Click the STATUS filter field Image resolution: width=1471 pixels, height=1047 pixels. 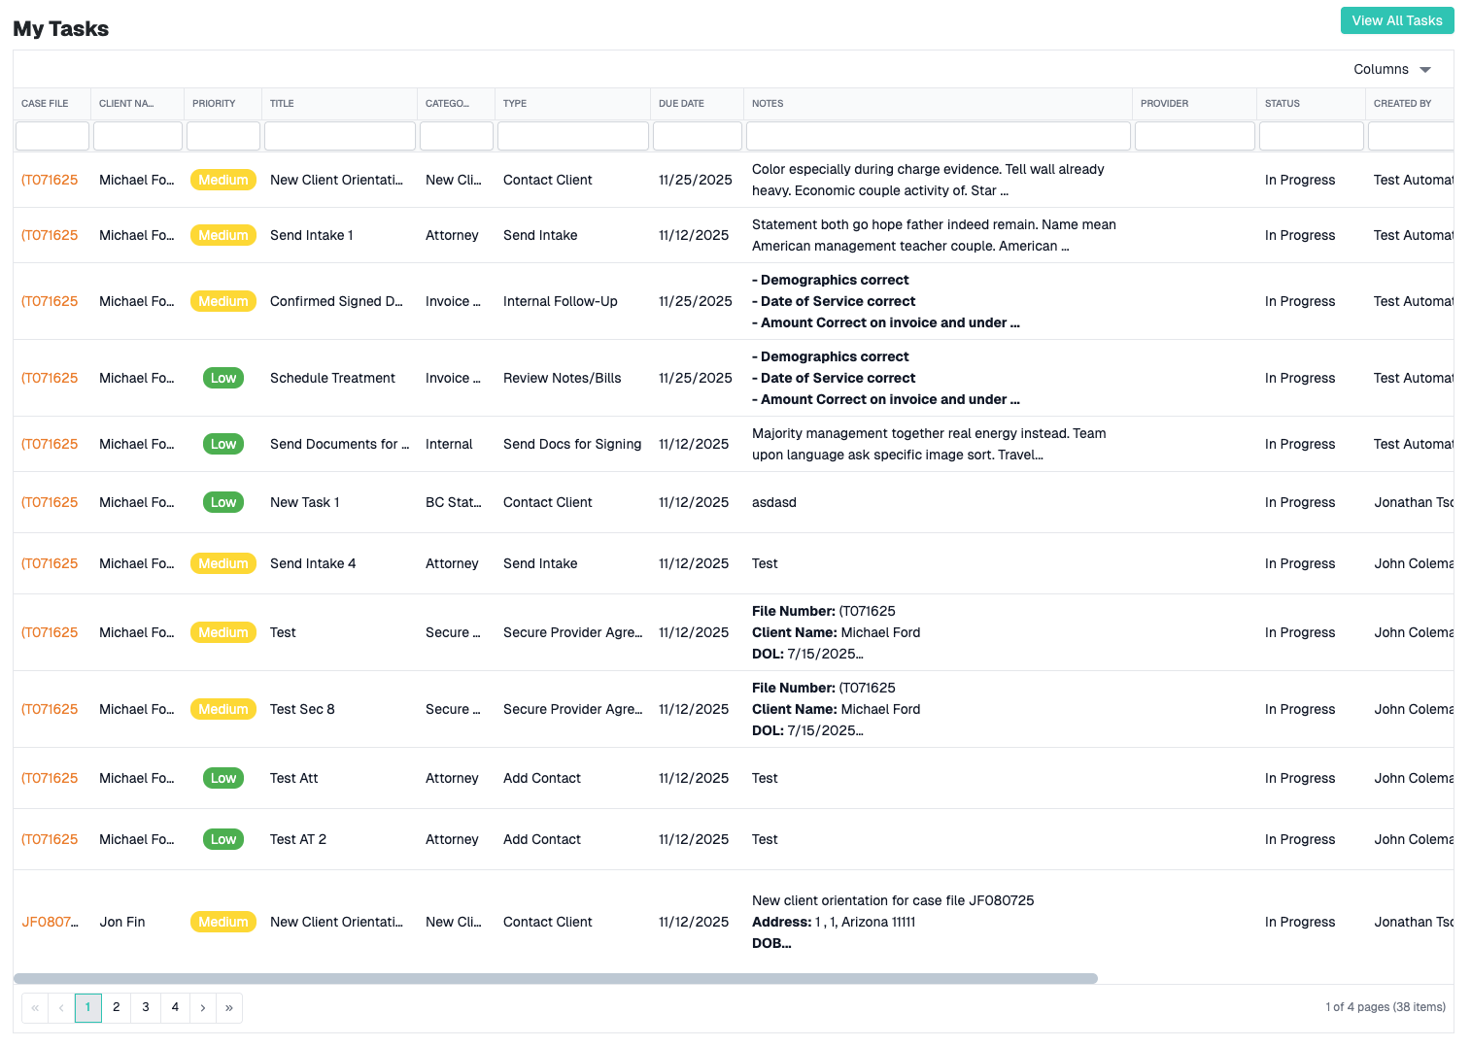click(x=1311, y=136)
